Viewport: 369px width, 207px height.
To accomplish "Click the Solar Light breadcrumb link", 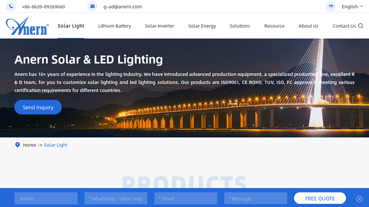I will click(x=56, y=145).
